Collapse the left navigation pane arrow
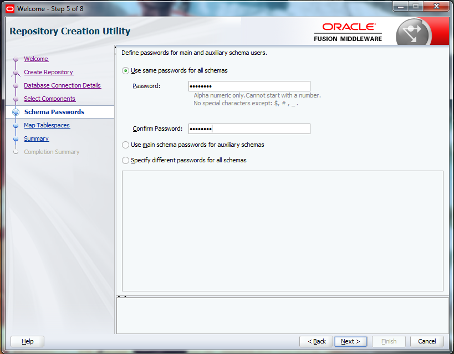454x354 pixels. [115, 47]
